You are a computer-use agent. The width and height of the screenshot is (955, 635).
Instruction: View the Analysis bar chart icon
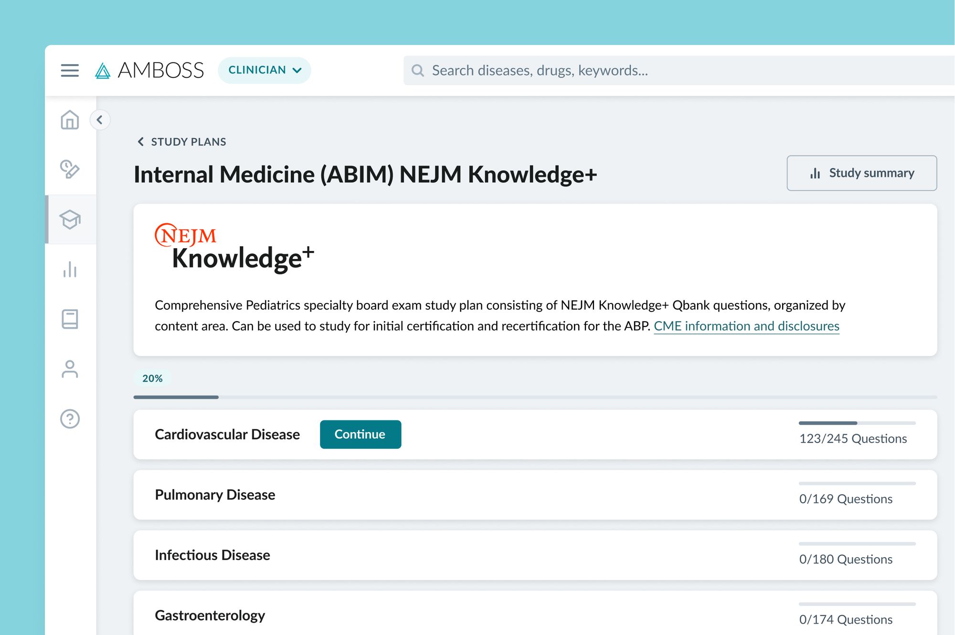(x=70, y=271)
